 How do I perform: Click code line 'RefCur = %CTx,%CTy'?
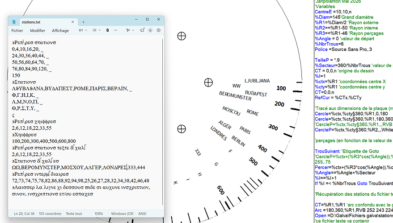click(x=338, y=98)
